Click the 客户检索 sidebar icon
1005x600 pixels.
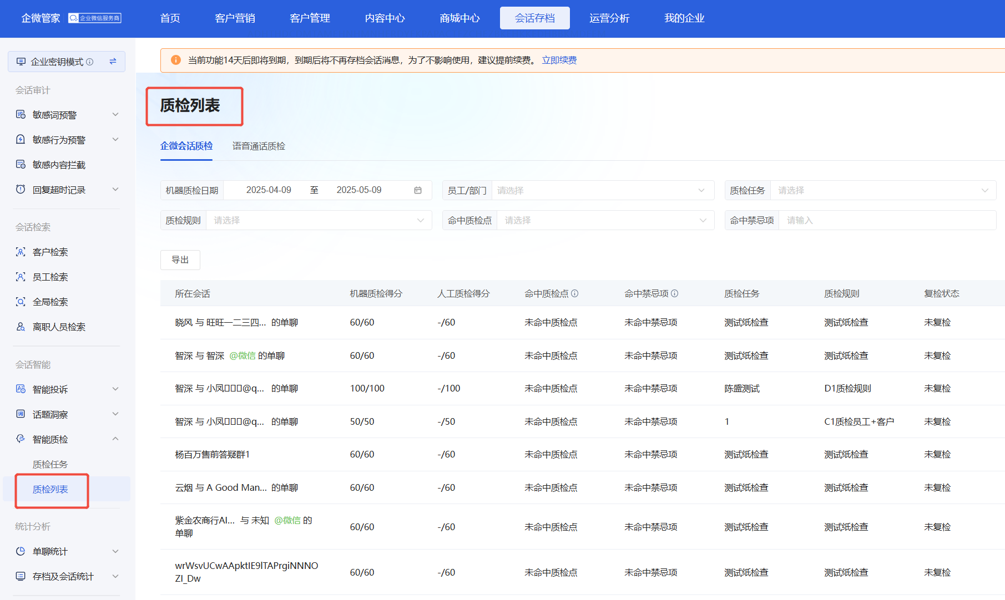pos(21,252)
